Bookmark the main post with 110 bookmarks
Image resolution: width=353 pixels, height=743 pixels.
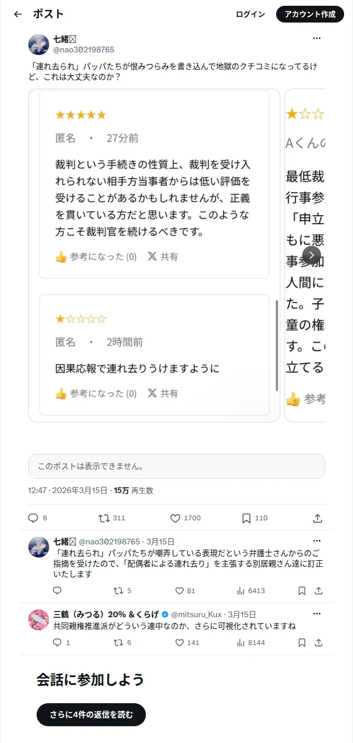click(255, 518)
